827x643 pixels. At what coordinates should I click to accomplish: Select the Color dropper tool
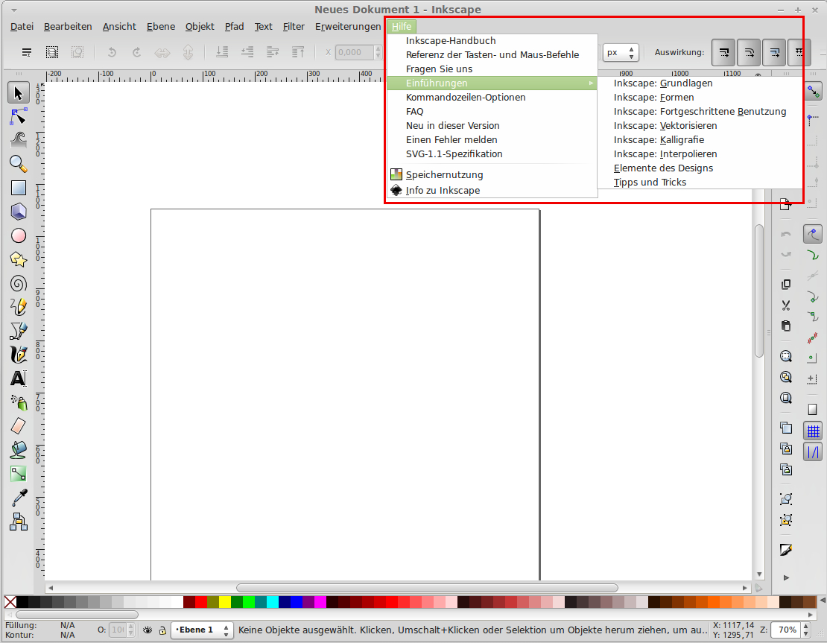19,498
